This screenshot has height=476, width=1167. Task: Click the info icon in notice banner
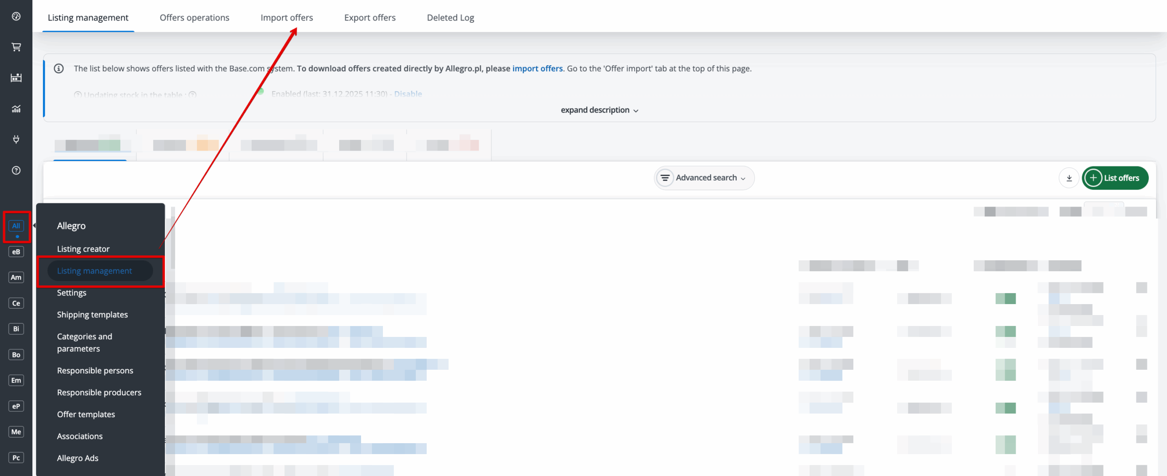[x=59, y=69]
